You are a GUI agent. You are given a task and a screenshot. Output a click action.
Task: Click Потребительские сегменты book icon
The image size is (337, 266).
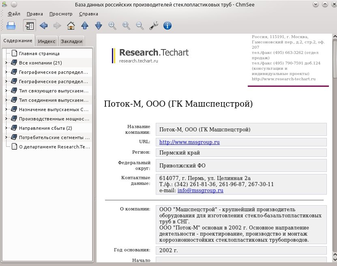(x=14, y=137)
